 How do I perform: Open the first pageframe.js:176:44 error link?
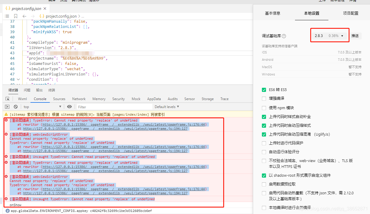pos(124,124)
